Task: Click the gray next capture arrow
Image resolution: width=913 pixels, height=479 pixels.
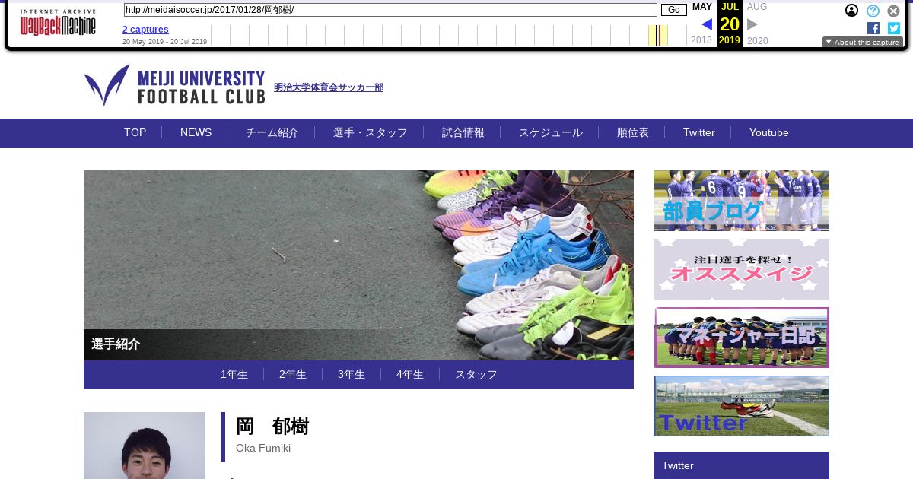Action: tap(752, 24)
